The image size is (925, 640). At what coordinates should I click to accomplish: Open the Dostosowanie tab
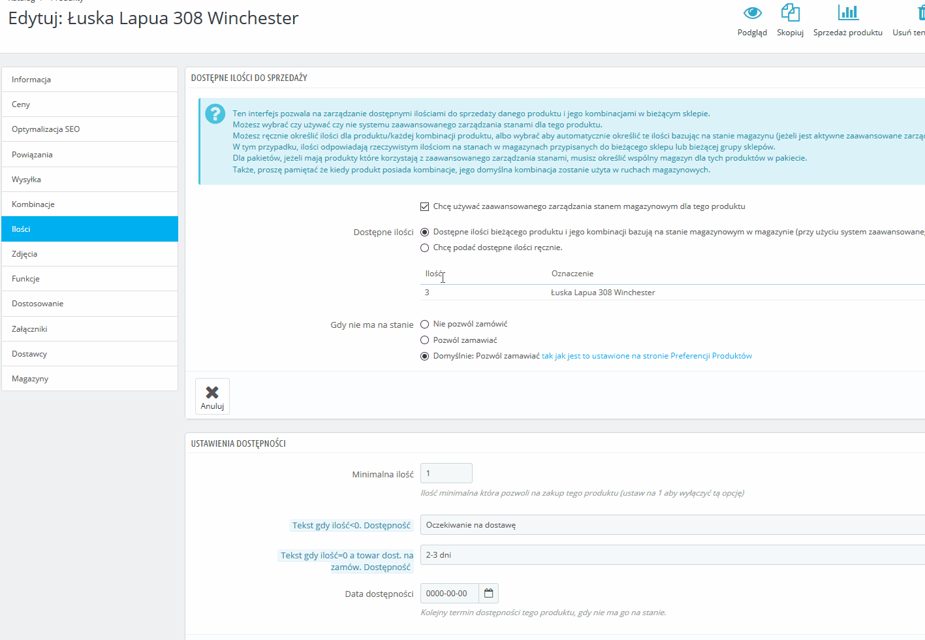click(x=90, y=304)
